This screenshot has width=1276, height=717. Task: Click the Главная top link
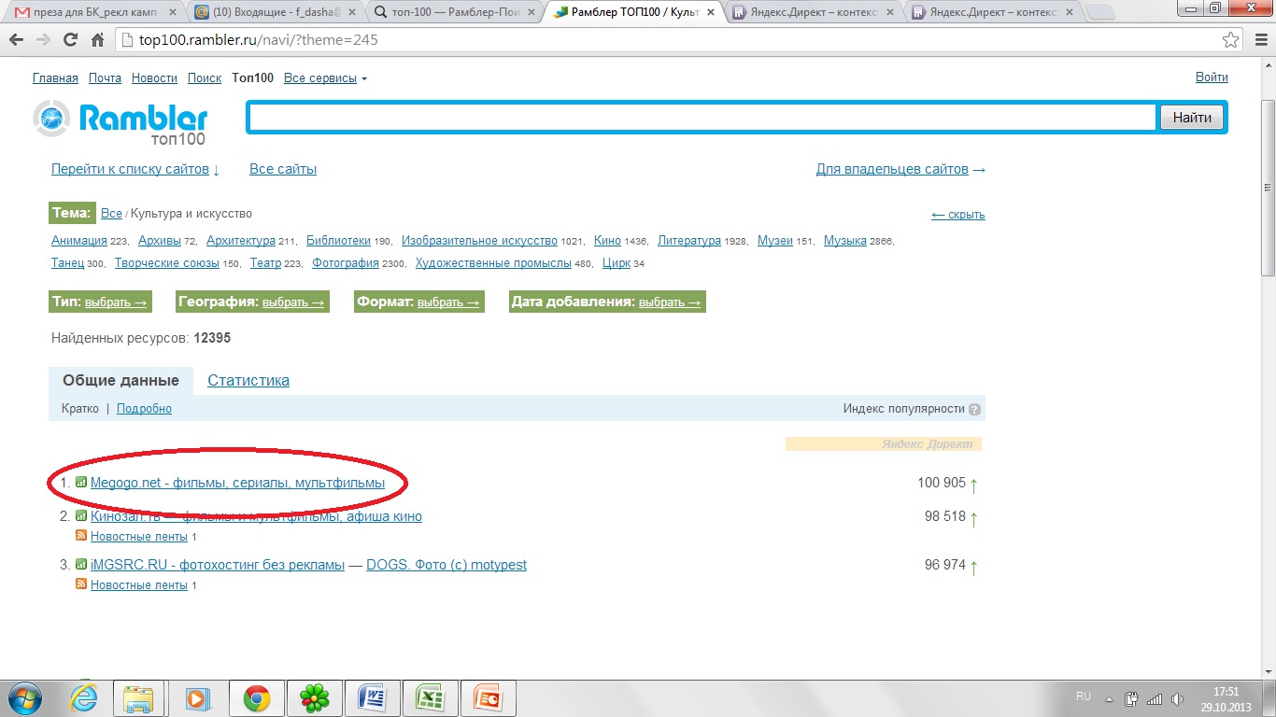point(56,78)
